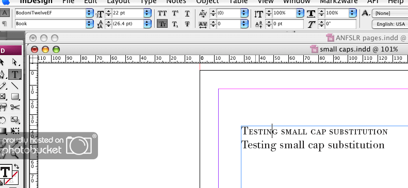Click the Swap Fill and Stroke arrow
This screenshot has height=188, width=408.
click(x=17, y=166)
